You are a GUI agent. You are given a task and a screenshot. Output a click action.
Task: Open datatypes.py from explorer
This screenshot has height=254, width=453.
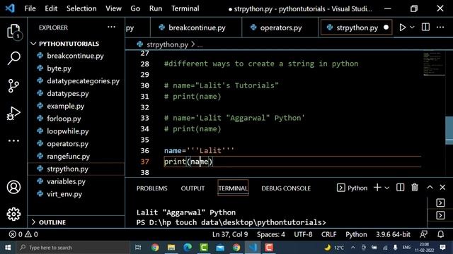pos(68,94)
